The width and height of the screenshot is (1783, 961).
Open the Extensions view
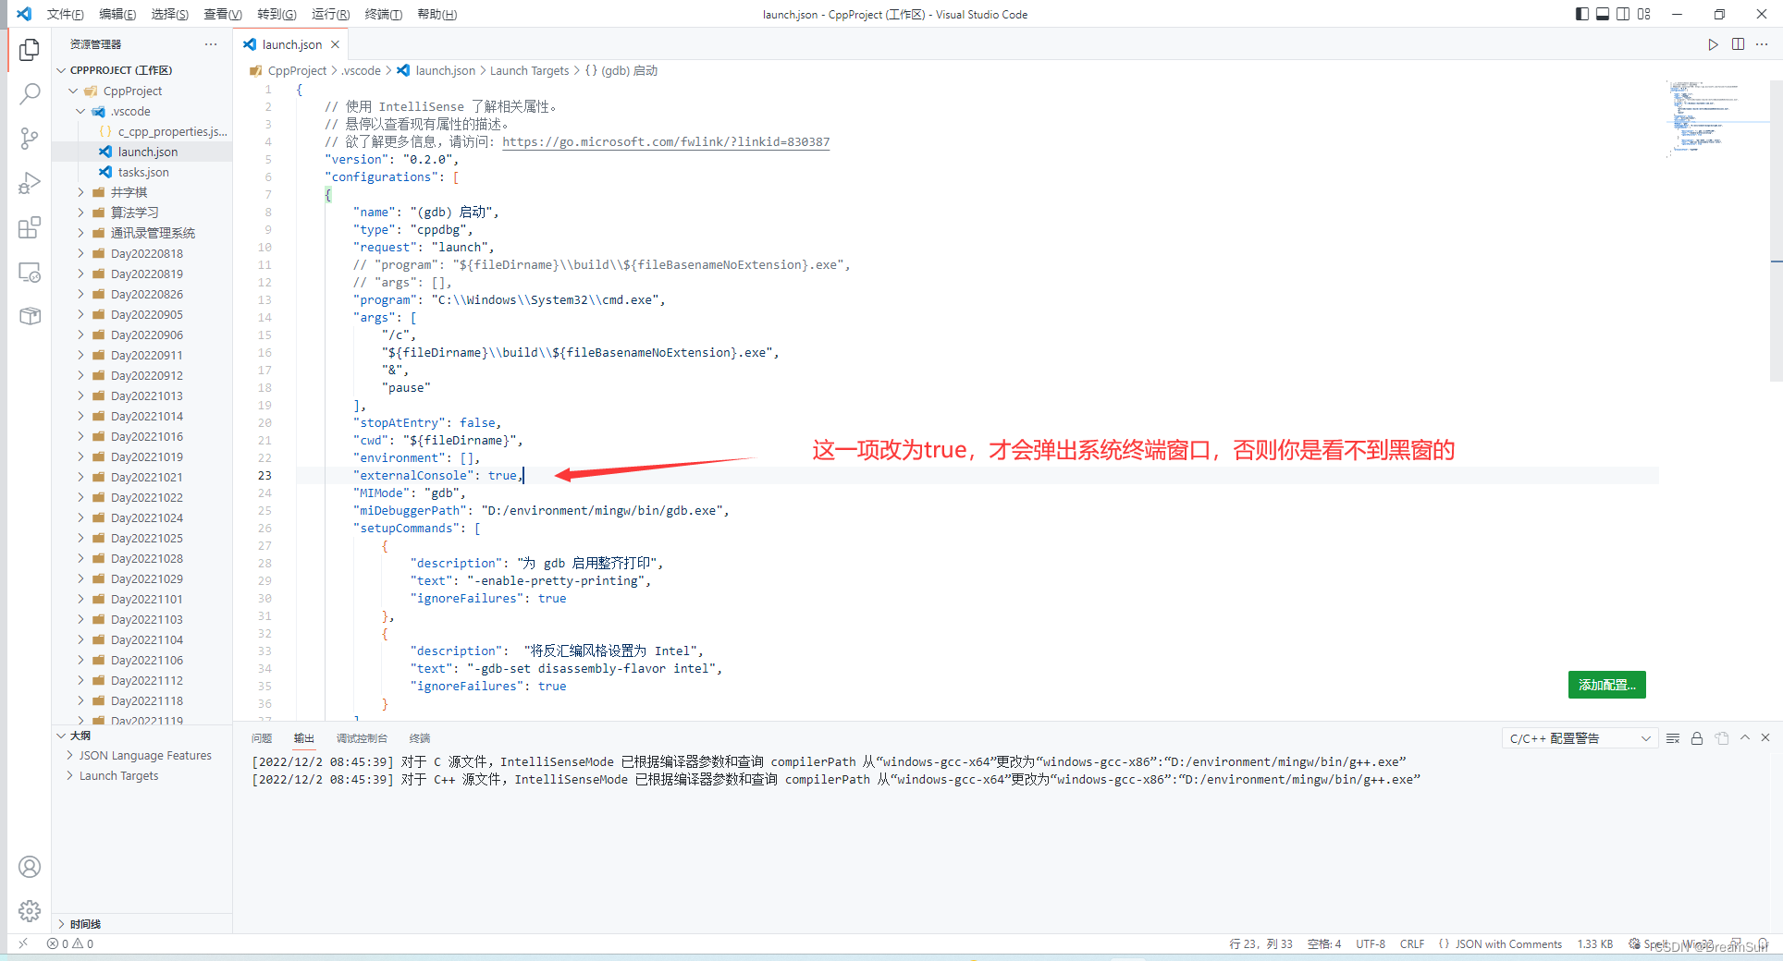tap(30, 227)
